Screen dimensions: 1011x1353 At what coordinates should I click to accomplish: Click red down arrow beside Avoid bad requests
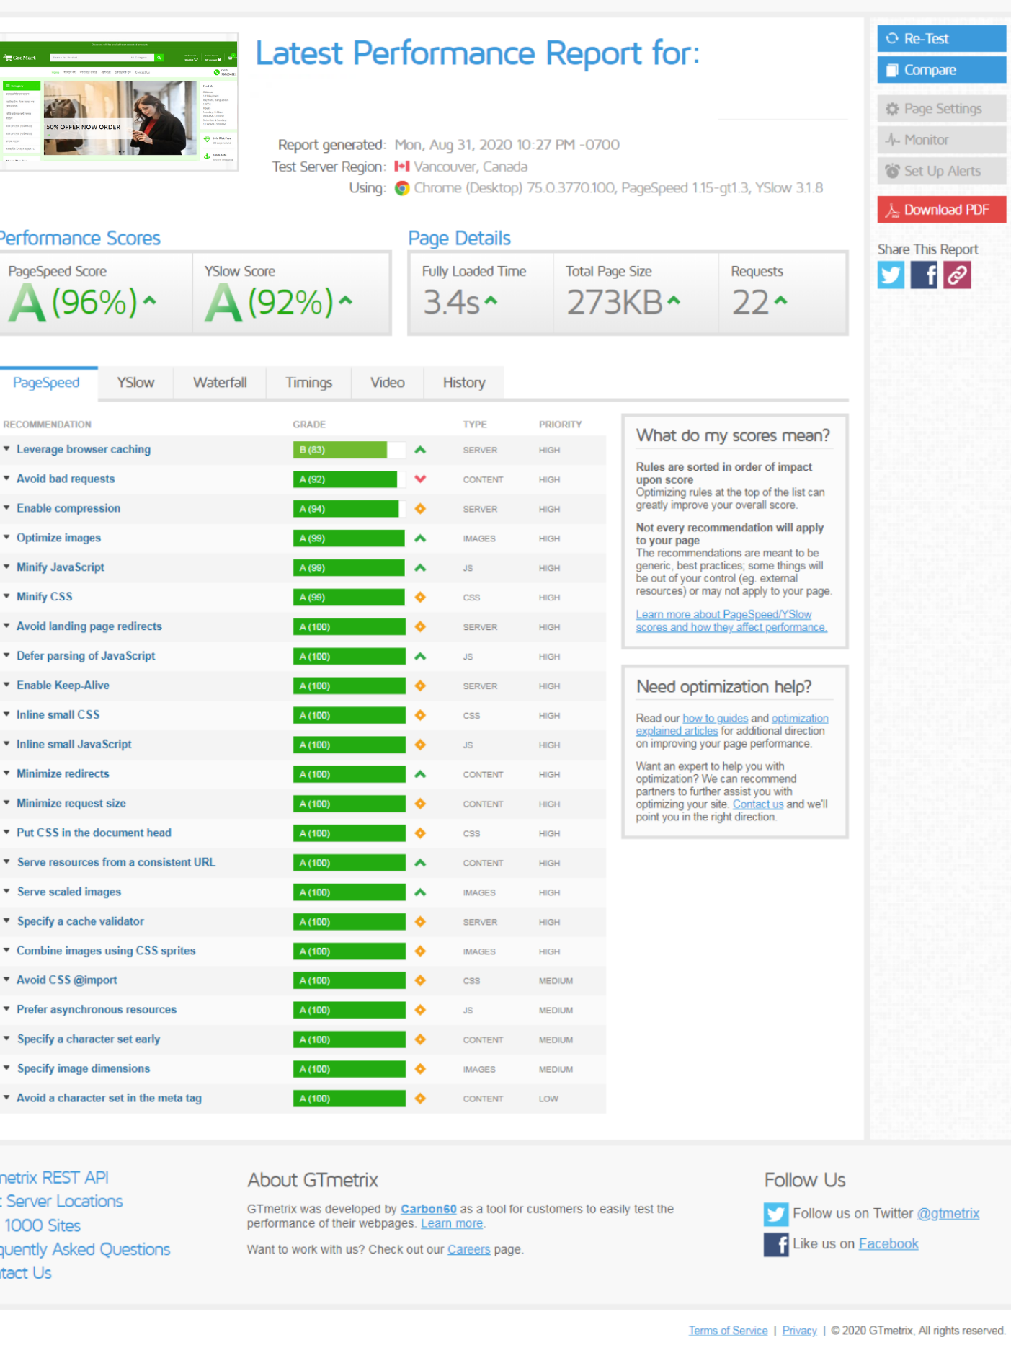(420, 479)
